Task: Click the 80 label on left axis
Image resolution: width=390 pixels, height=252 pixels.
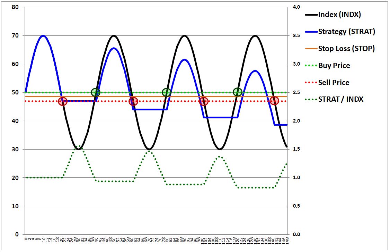Action: tap(15, 7)
